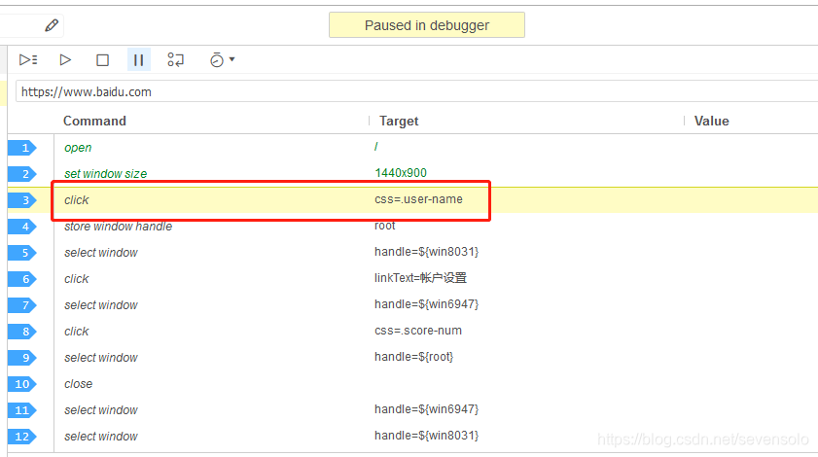
Task: Step over the current command
Action: pos(176,60)
